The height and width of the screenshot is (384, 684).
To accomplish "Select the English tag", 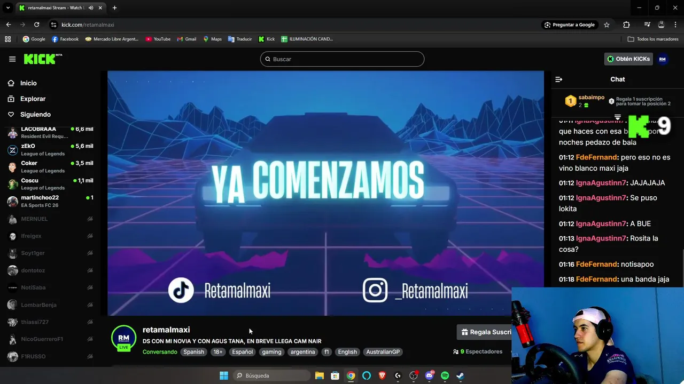I will tap(347, 352).
